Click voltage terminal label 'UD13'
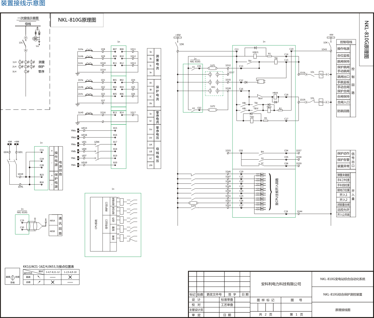The image size is (374, 318). [84, 128]
